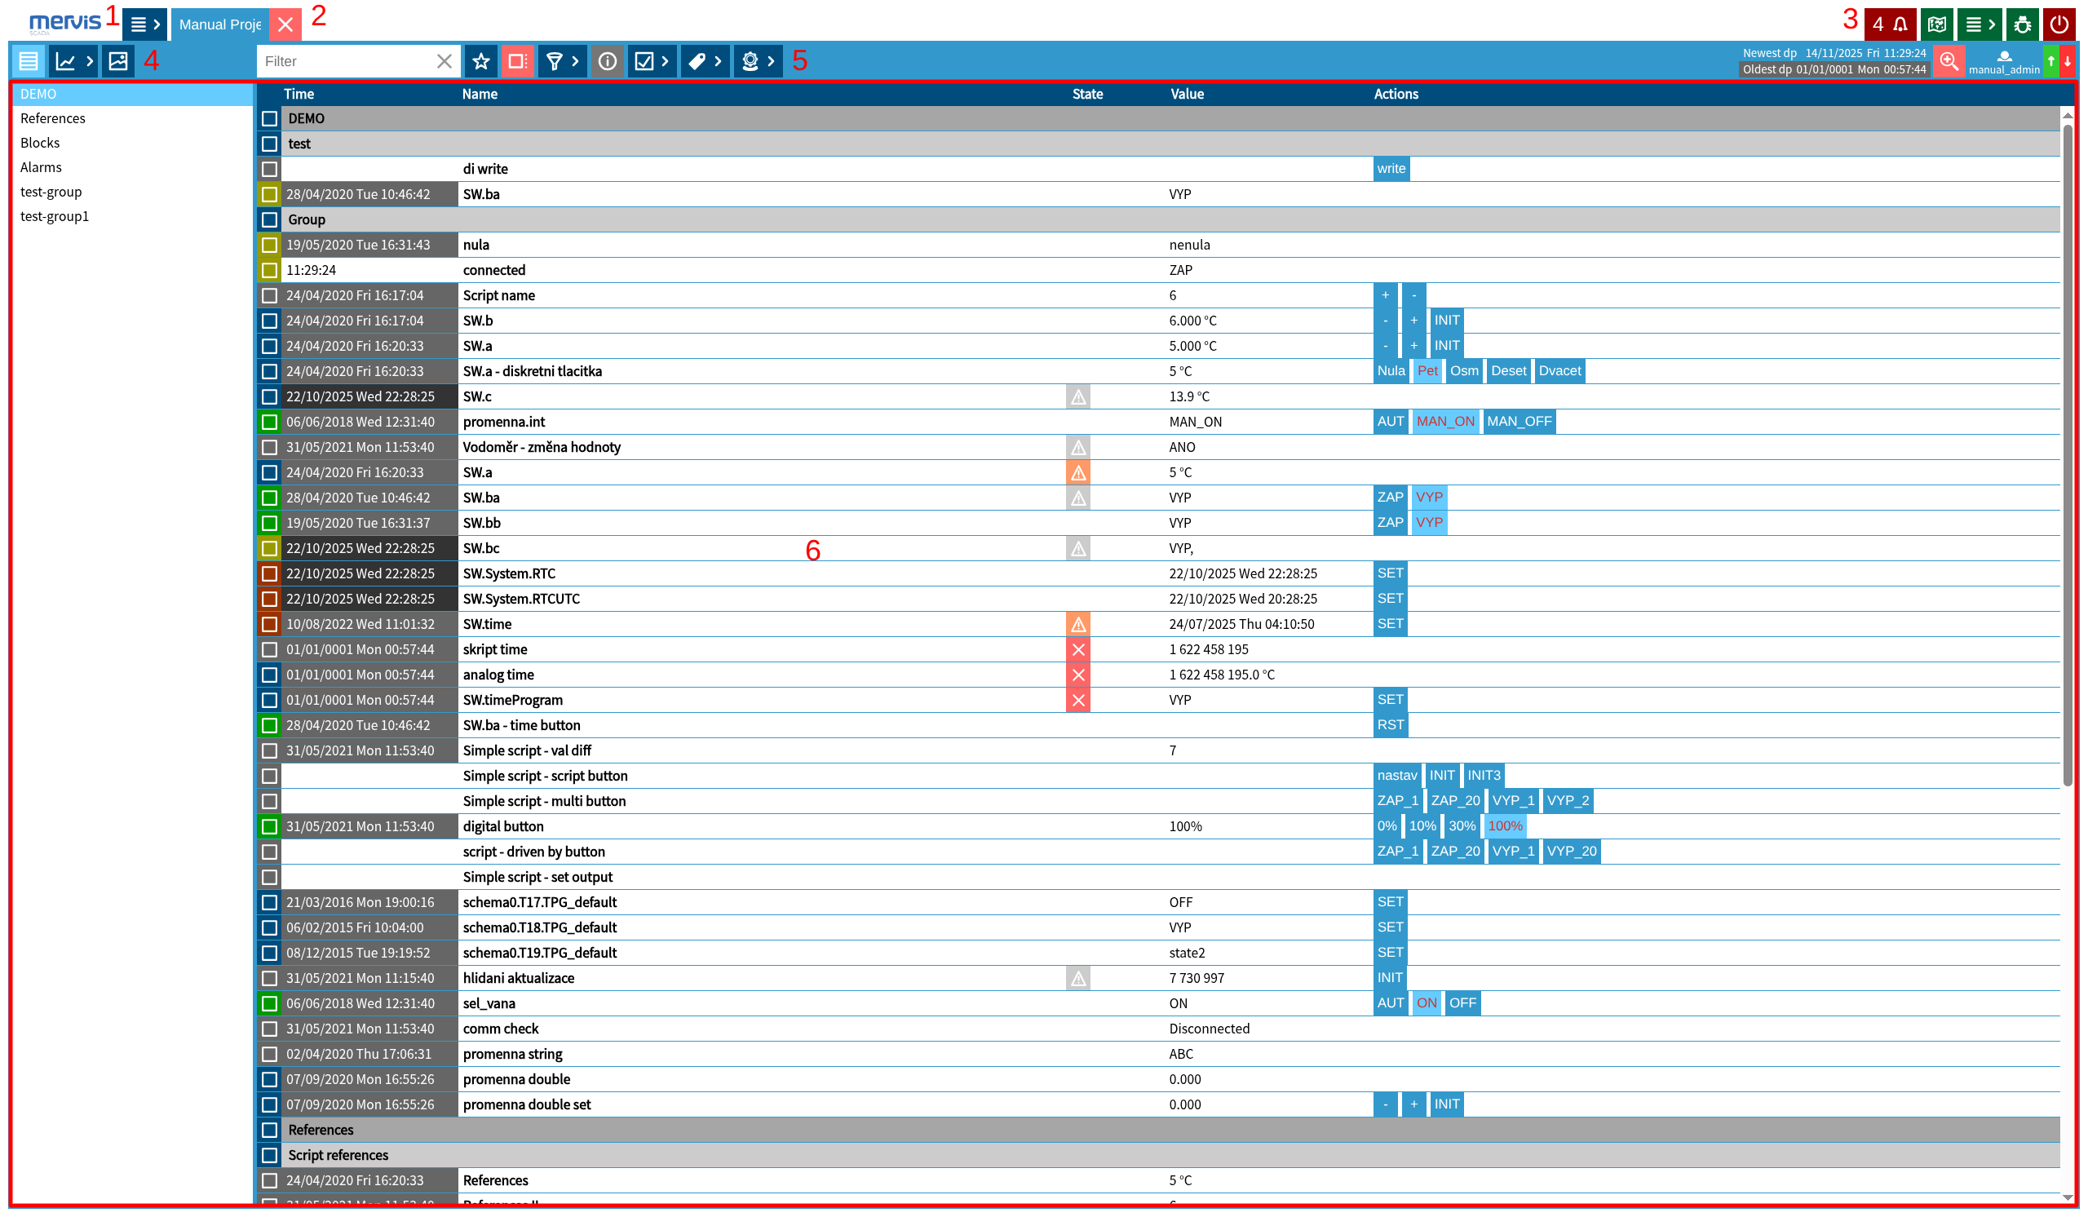The image size is (2088, 1217).
Task: Focus the Filter text field
Action: point(347,60)
